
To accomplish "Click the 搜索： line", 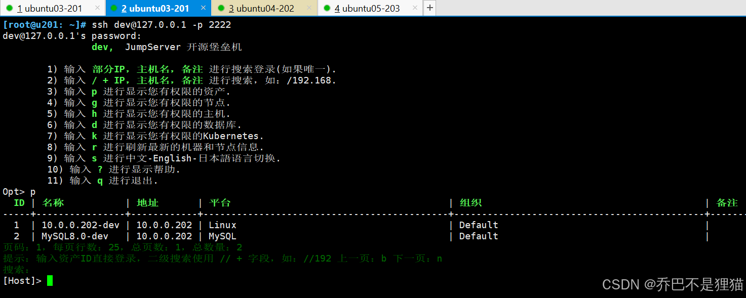I will 17,270.
